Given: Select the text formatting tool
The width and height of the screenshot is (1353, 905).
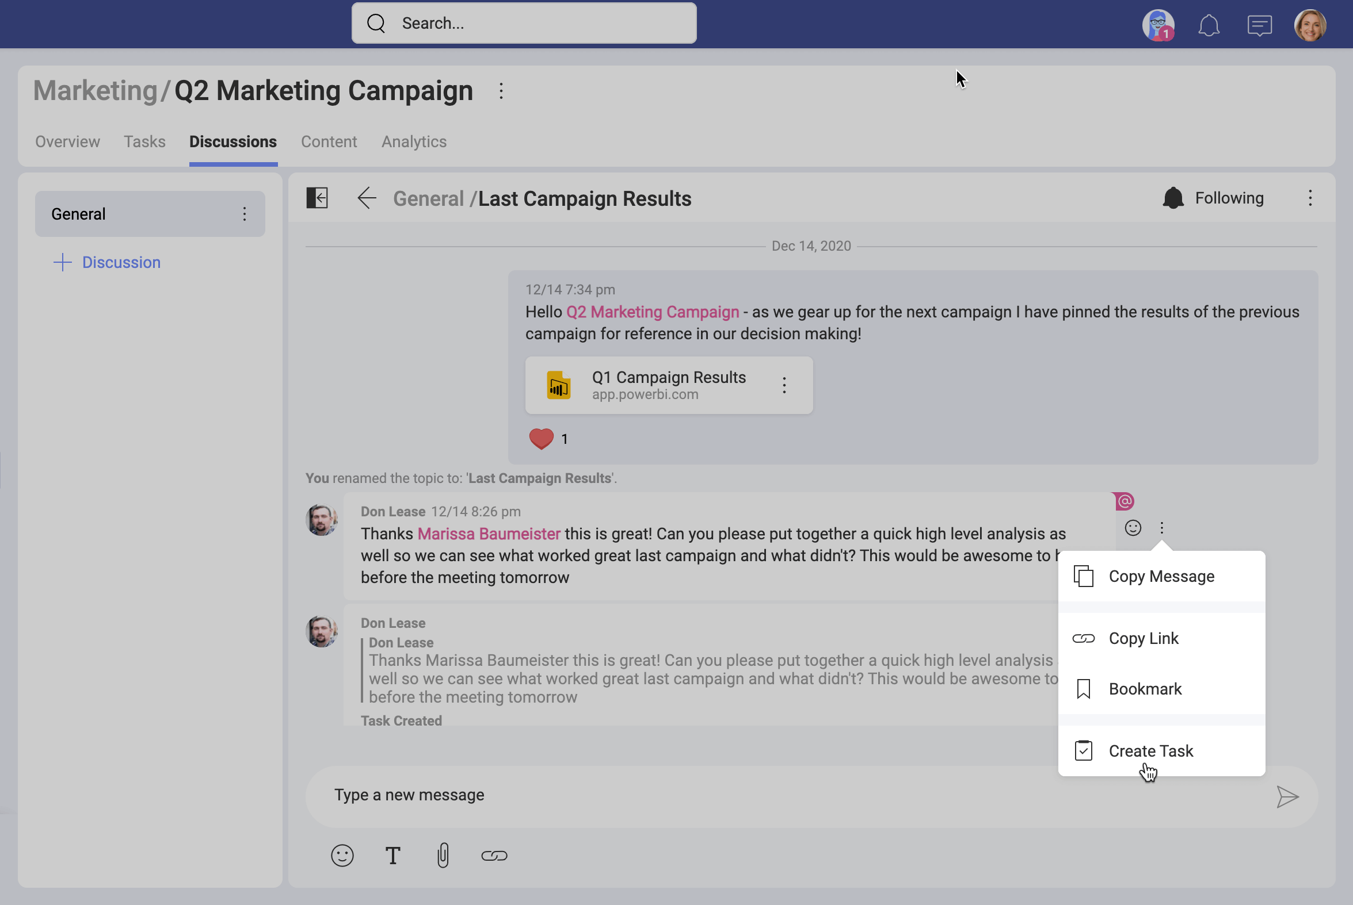Looking at the screenshot, I should coord(393,855).
